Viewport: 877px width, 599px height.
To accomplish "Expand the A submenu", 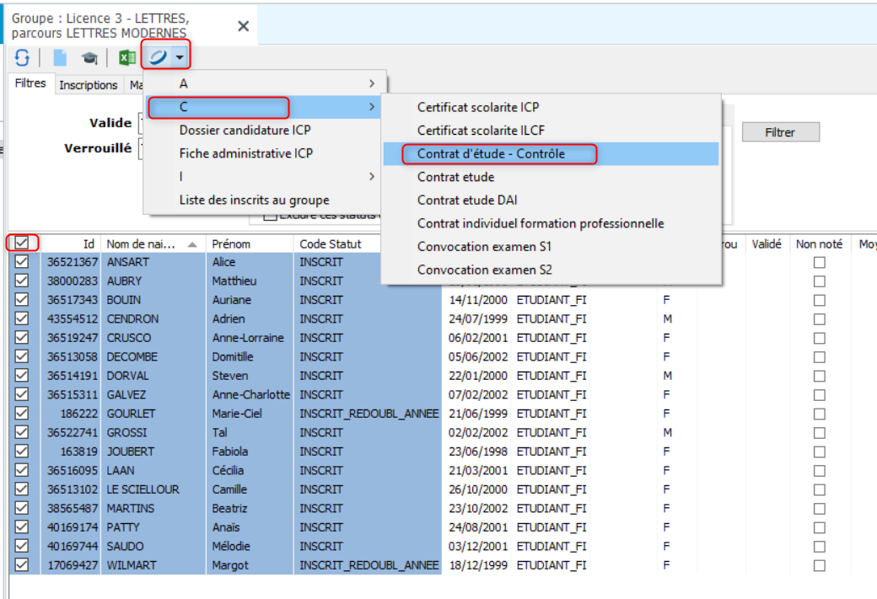I will pyautogui.click(x=371, y=83).
